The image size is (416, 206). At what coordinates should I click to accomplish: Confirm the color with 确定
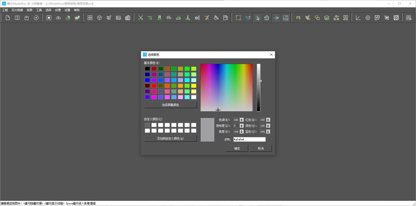pyautogui.click(x=237, y=148)
